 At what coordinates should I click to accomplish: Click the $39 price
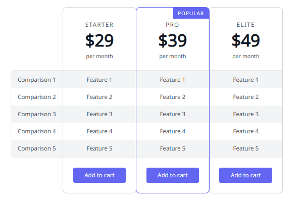coord(173,40)
